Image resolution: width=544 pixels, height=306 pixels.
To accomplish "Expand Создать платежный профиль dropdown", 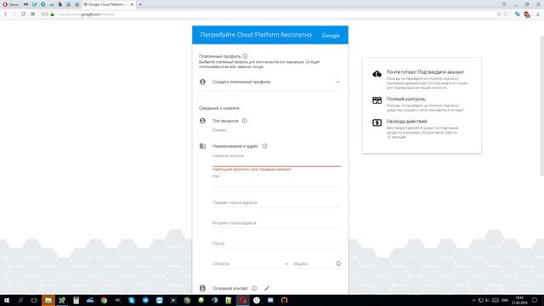I will pyautogui.click(x=270, y=82).
